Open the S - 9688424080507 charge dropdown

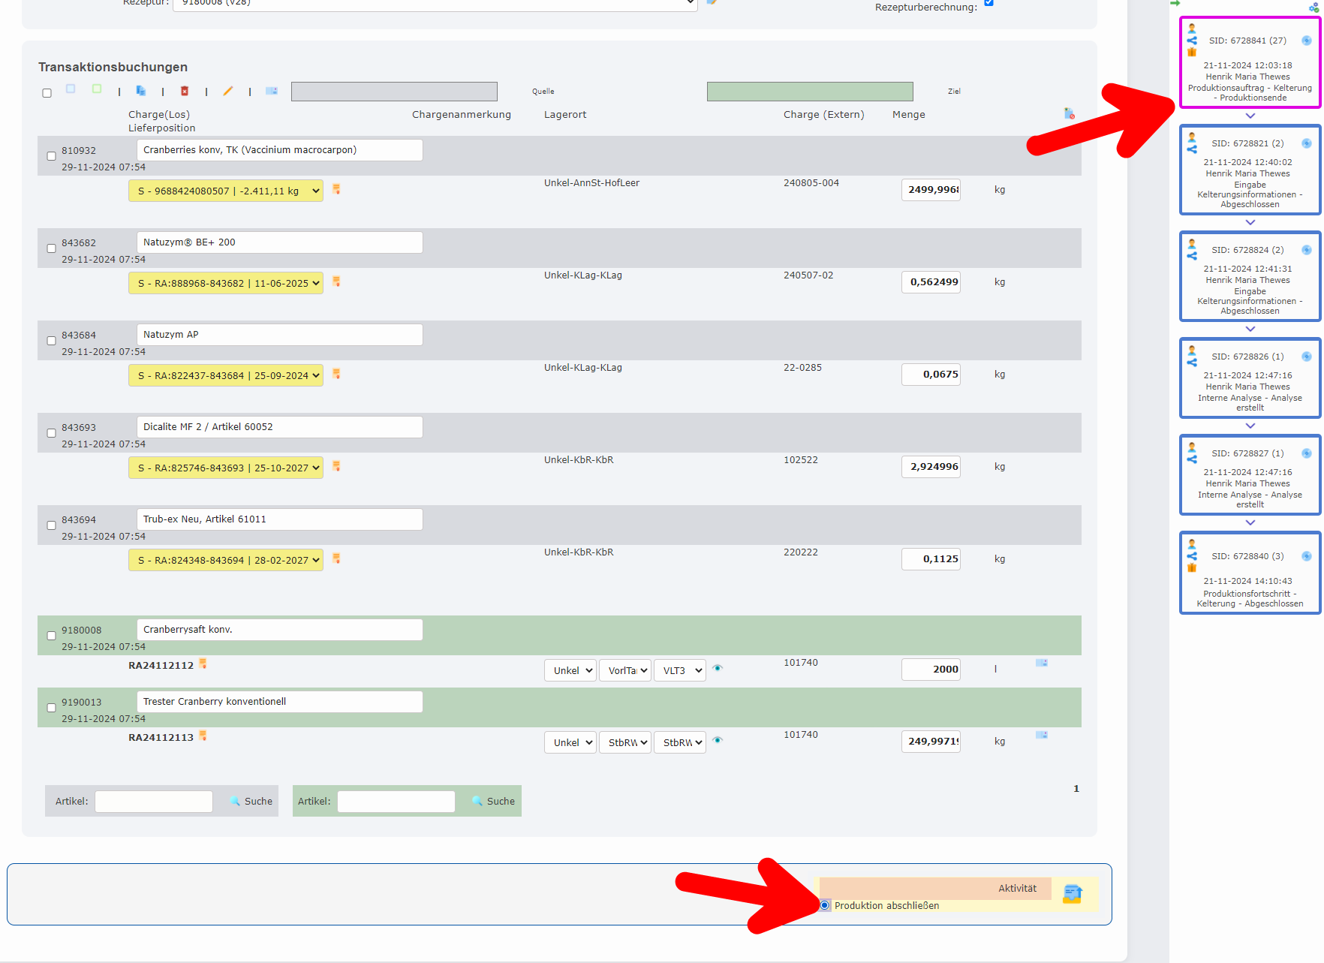click(x=226, y=191)
